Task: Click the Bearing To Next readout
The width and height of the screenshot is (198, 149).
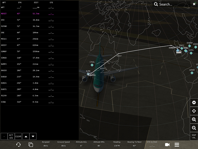Action: (134, 144)
